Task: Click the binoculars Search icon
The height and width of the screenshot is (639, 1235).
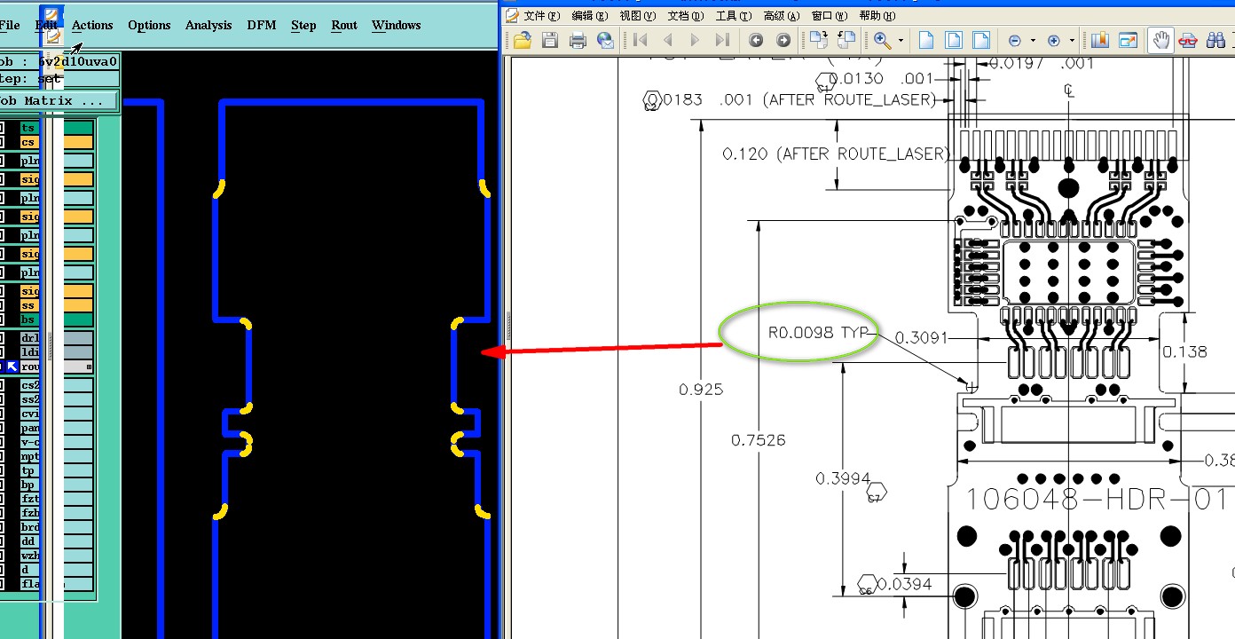Action: click(x=1216, y=40)
